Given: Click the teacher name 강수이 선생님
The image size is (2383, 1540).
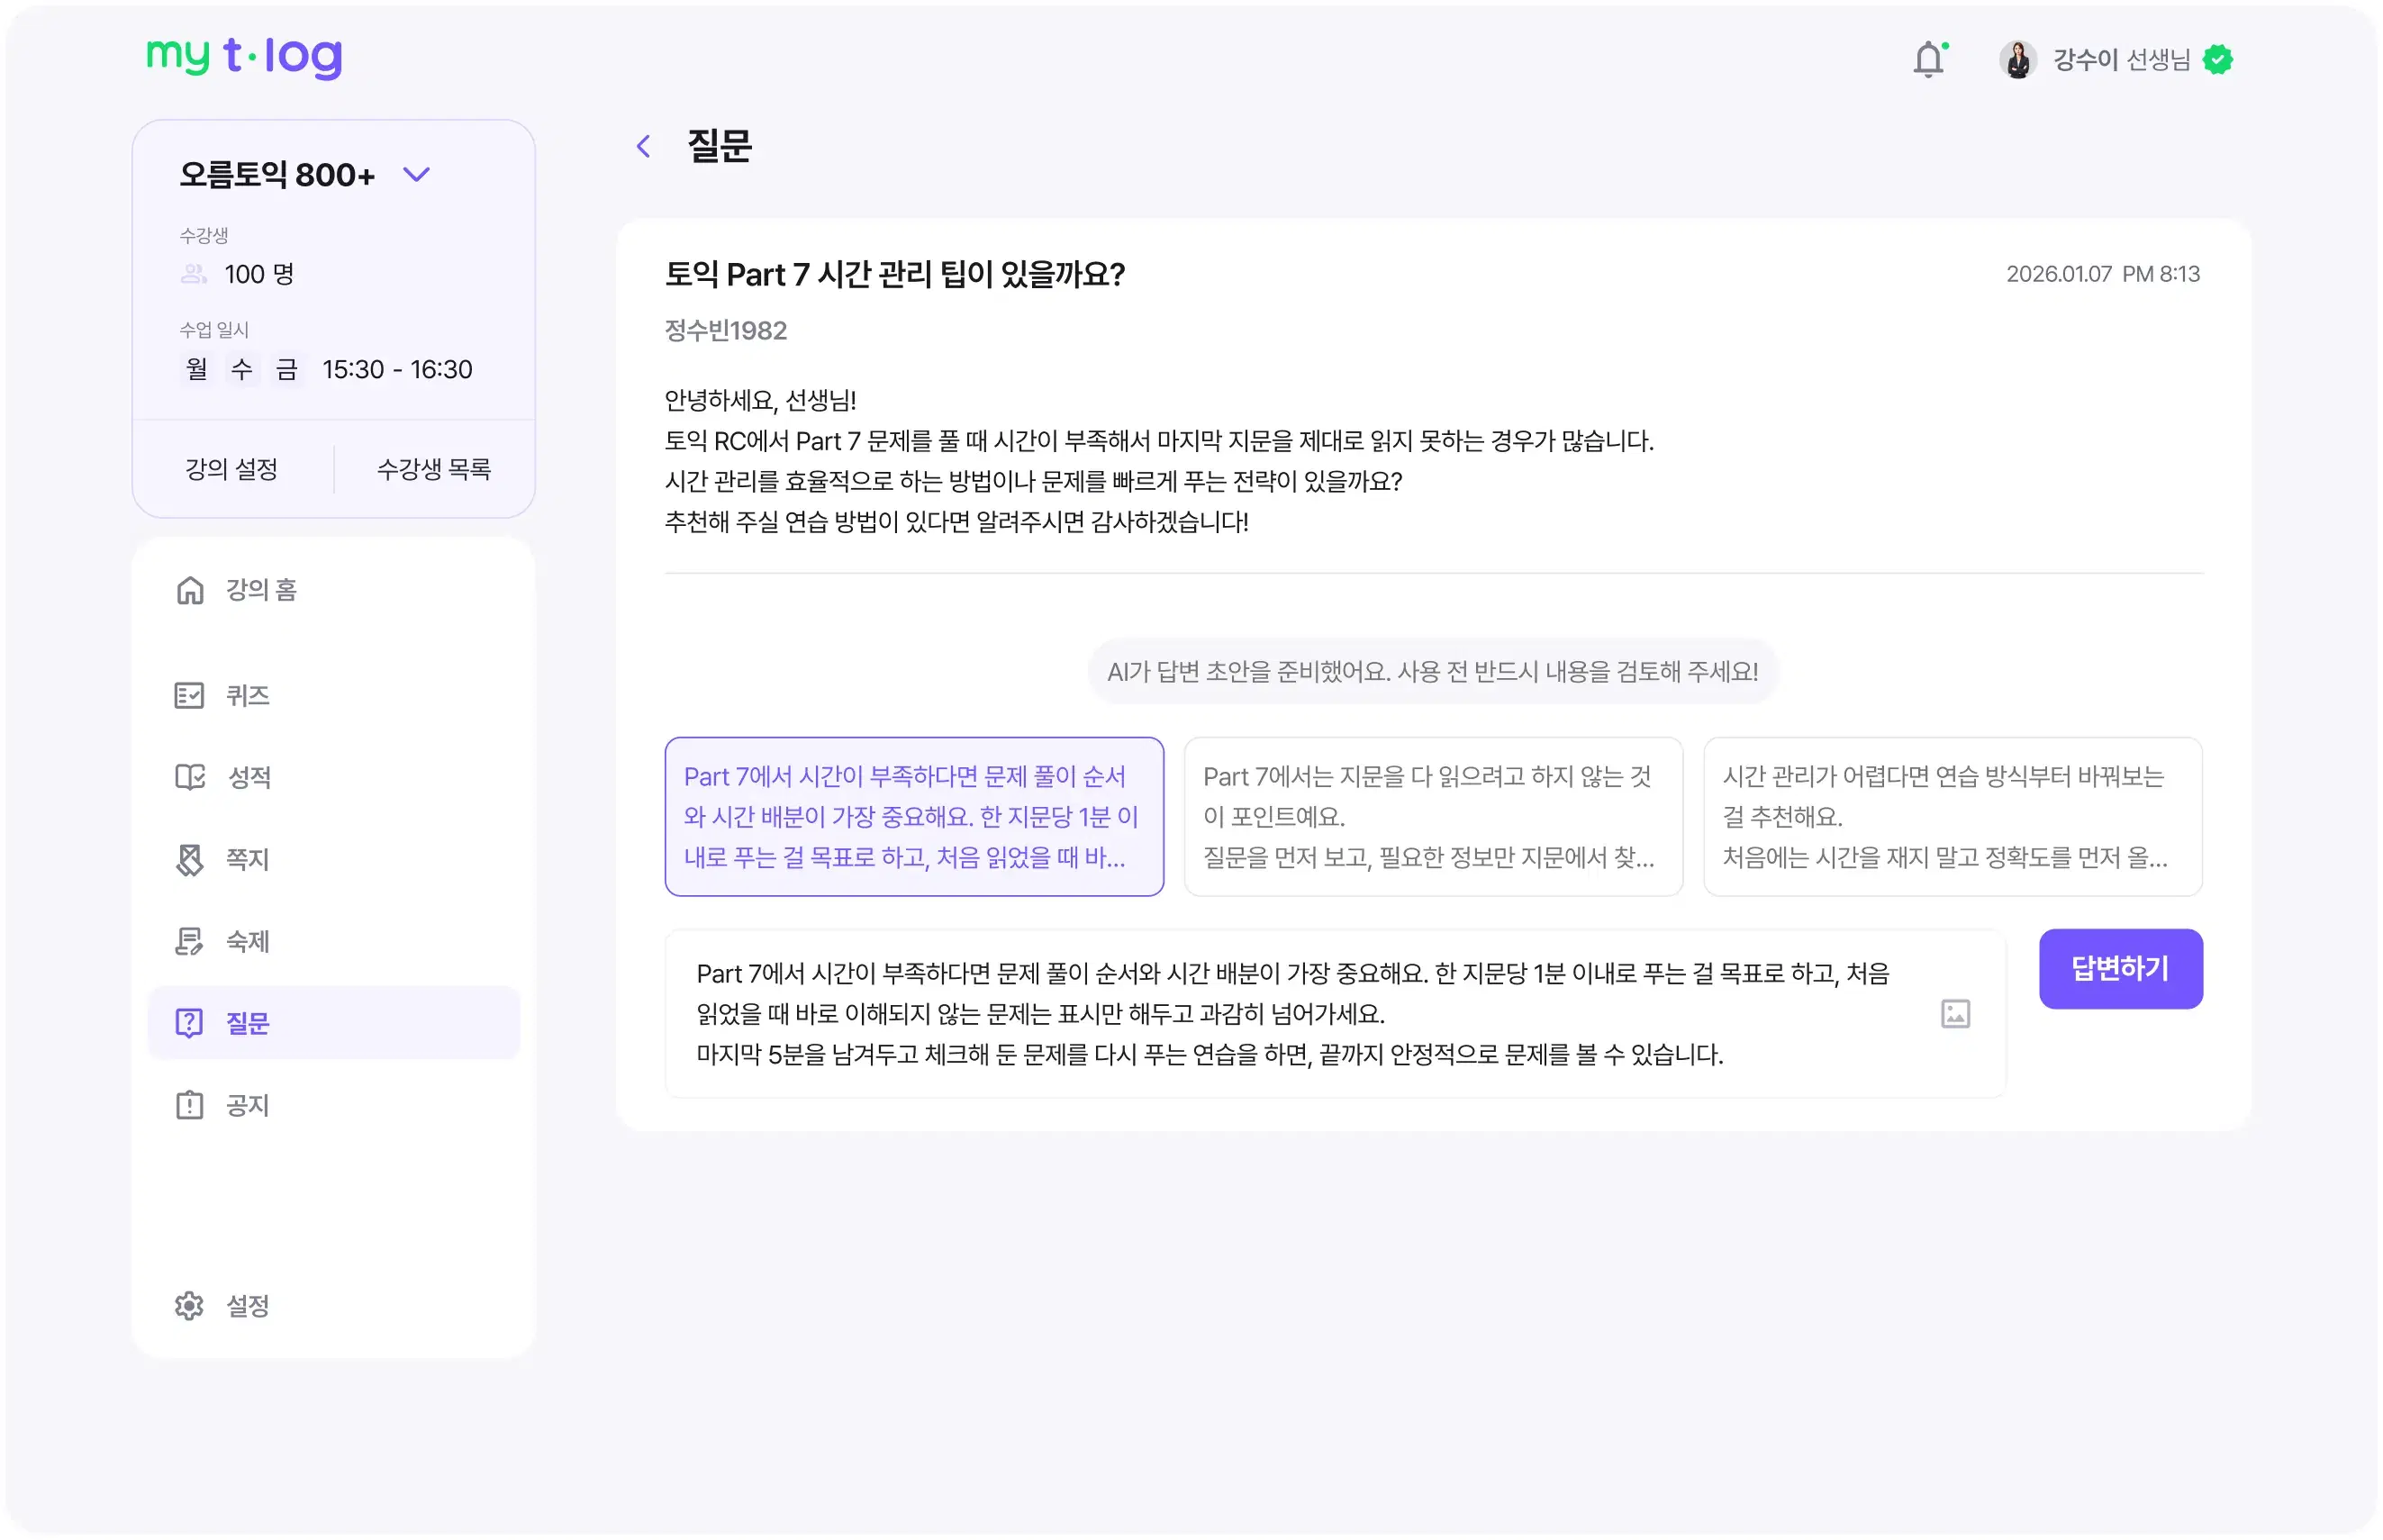Looking at the screenshot, I should [2121, 60].
